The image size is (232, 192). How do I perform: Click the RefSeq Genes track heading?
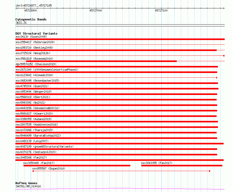point(26,183)
